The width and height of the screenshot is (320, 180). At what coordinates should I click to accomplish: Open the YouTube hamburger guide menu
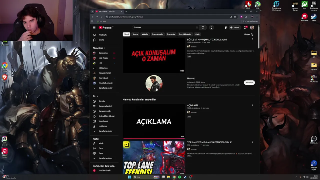click(x=94, y=27)
